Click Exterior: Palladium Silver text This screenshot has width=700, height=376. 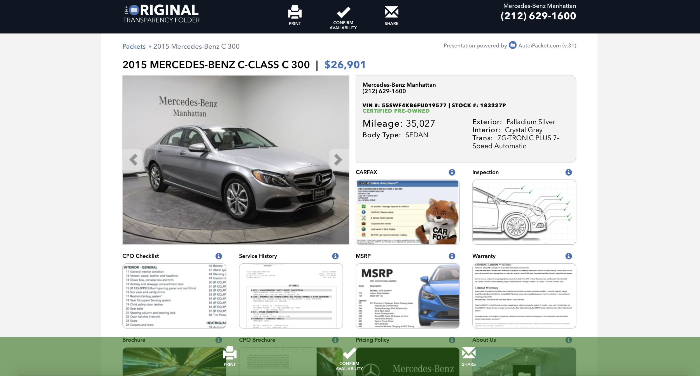(x=514, y=122)
